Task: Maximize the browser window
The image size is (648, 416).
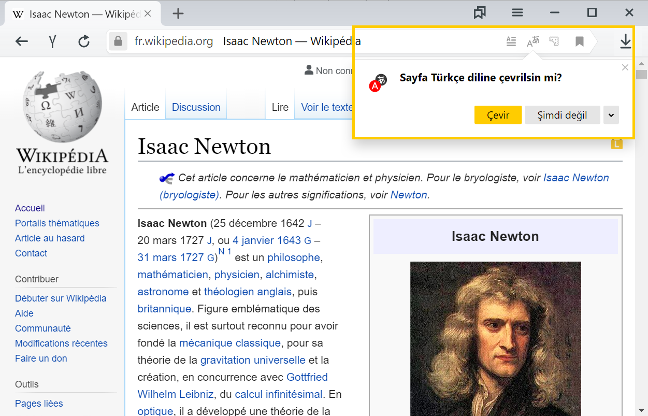Action: coord(592,13)
